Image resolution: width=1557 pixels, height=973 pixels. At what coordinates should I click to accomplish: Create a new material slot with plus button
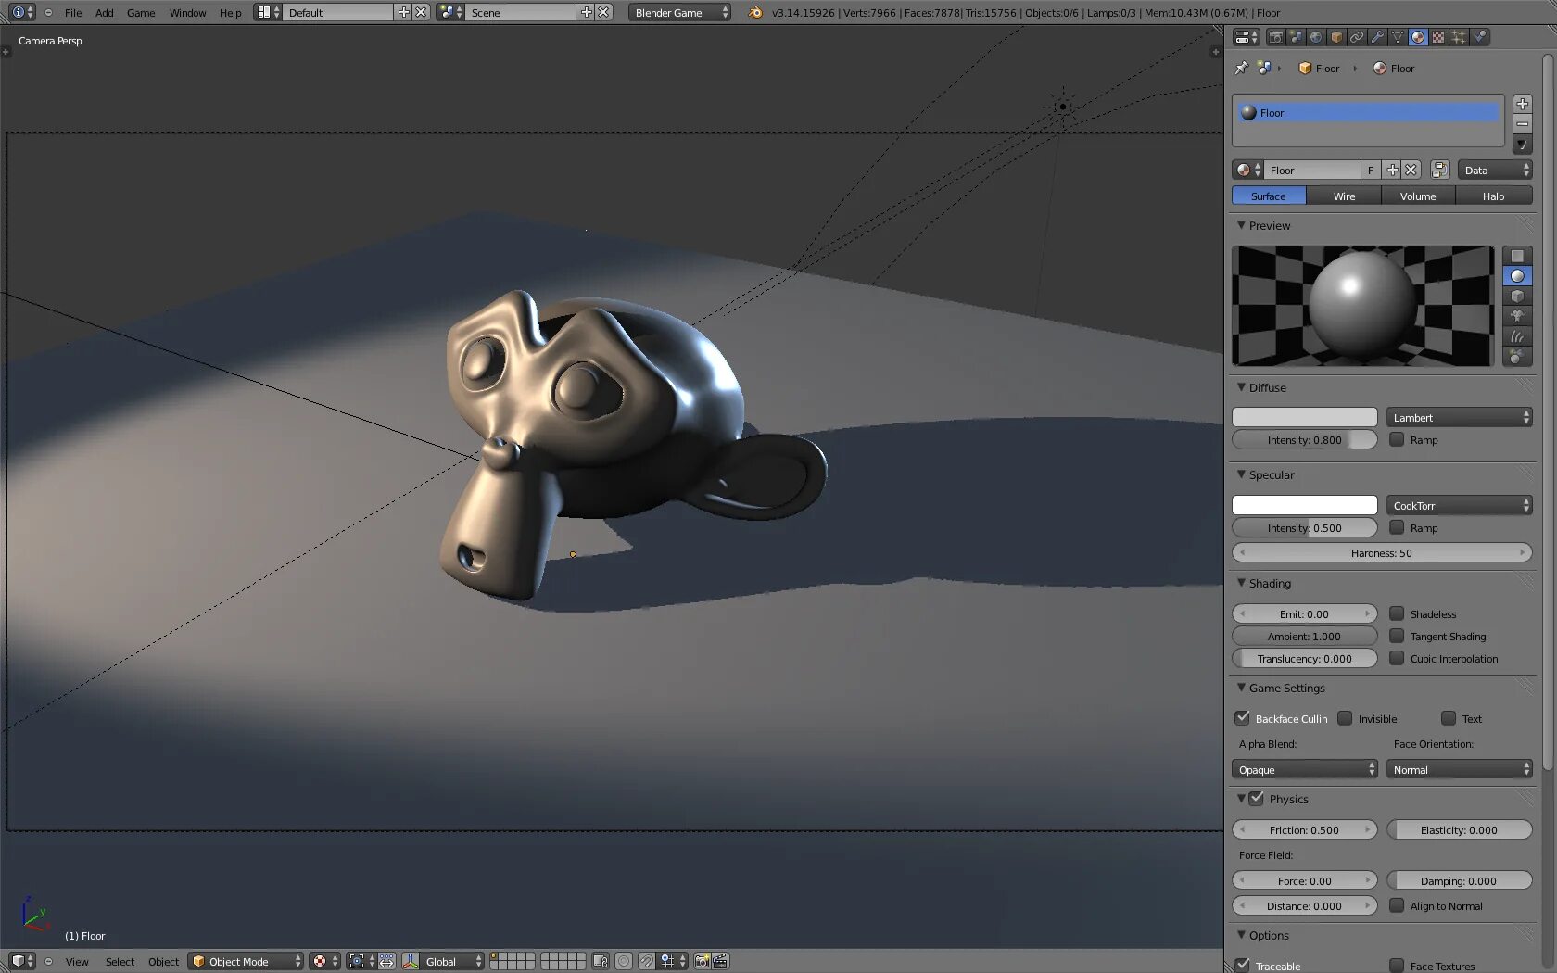[1523, 104]
